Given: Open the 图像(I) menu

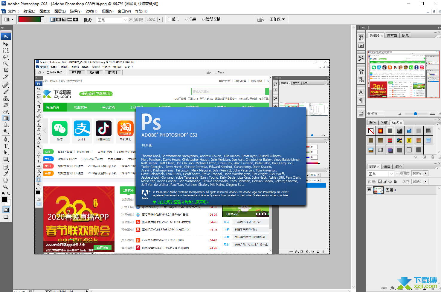Looking at the screenshot, I should click(x=45, y=11).
